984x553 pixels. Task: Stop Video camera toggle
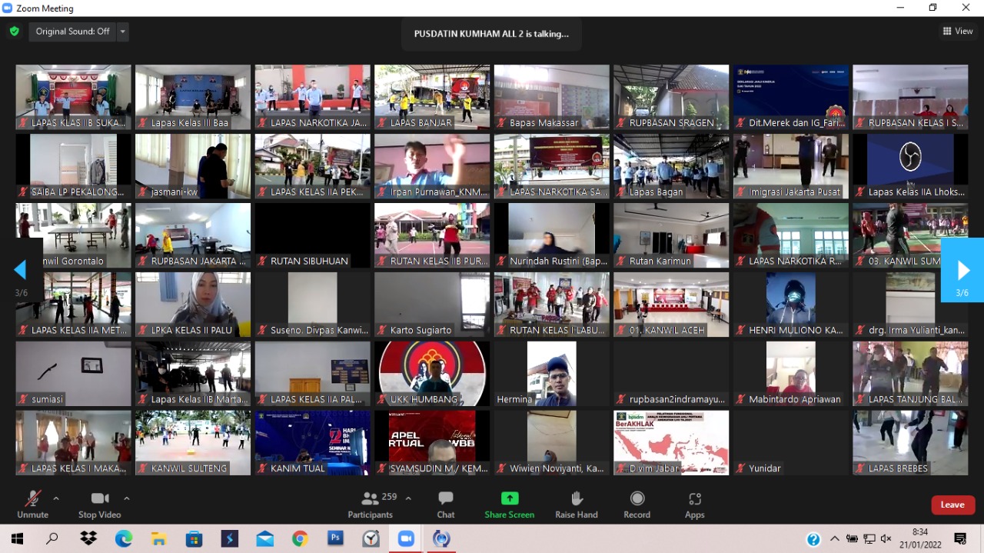[x=100, y=504]
